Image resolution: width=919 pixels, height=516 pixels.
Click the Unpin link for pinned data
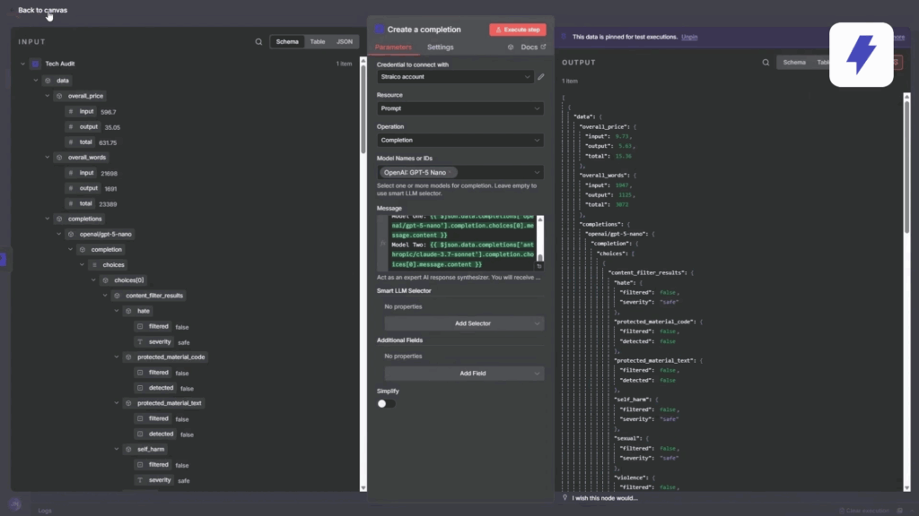[x=689, y=38]
